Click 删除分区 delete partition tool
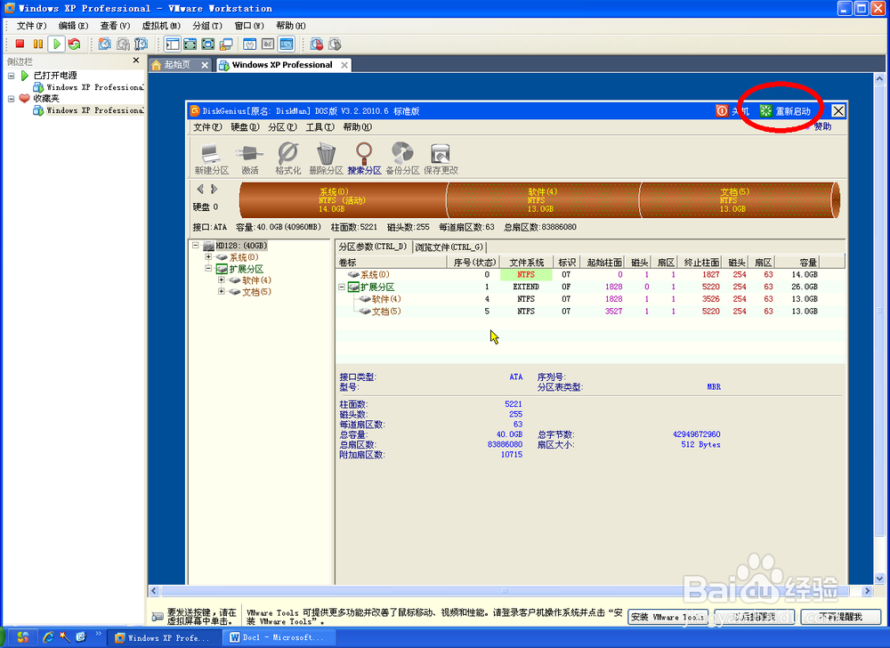The width and height of the screenshot is (890, 648). 326,158
